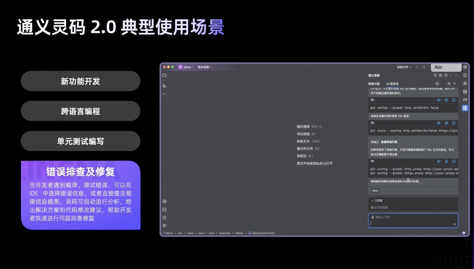Open the 版本控制 dropdown menu
Viewport: 474px width, 269px height.
(205, 67)
